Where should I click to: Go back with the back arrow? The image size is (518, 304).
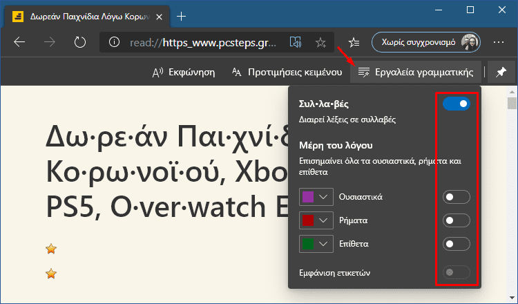point(19,42)
